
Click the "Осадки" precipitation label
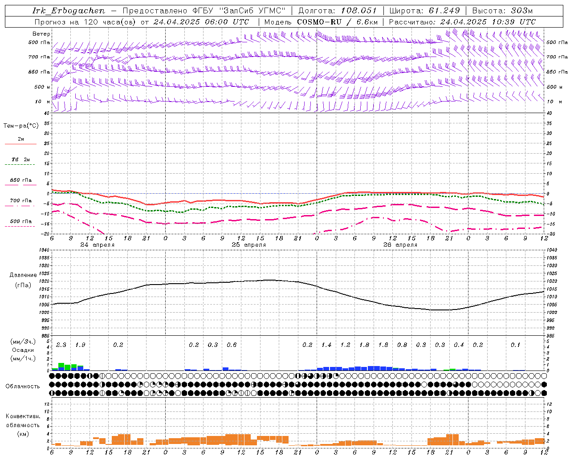[23, 350]
